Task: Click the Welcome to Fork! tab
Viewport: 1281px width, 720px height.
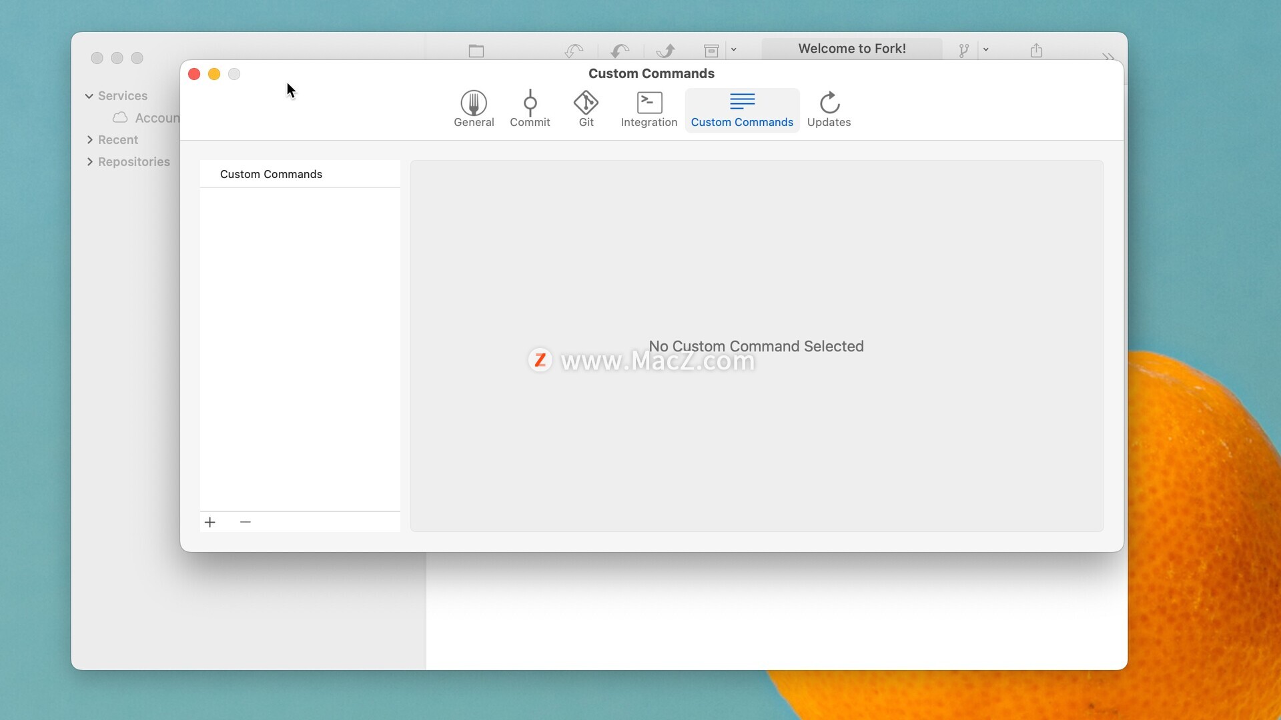Action: [852, 49]
